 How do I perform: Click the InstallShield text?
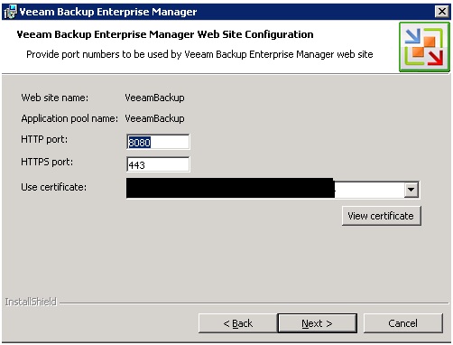pyautogui.click(x=31, y=302)
